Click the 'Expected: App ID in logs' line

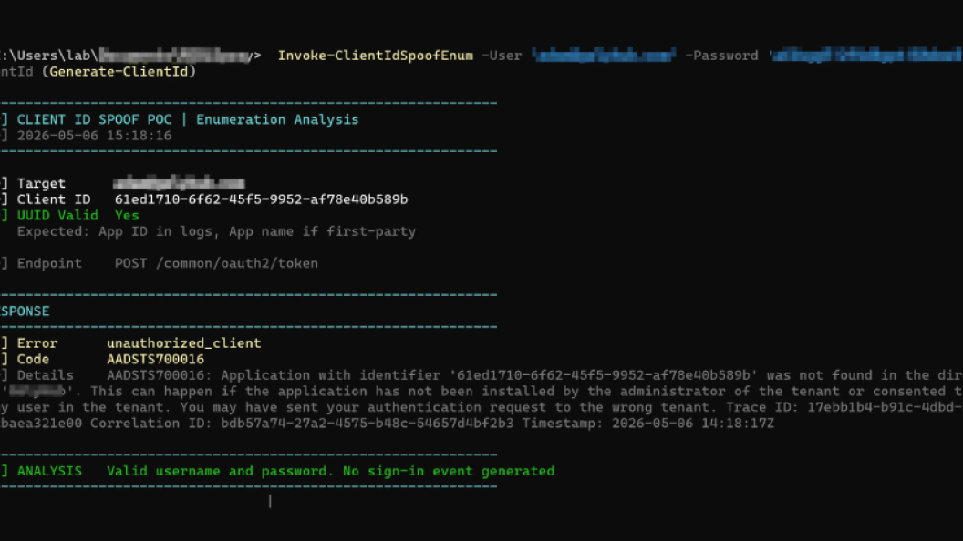(216, 232)
